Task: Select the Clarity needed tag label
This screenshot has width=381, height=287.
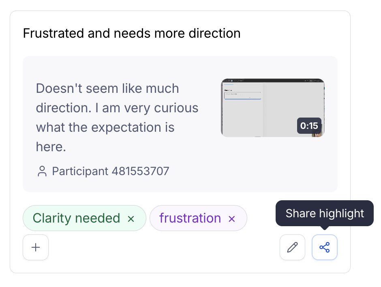Action: click(x=76, y=218)
